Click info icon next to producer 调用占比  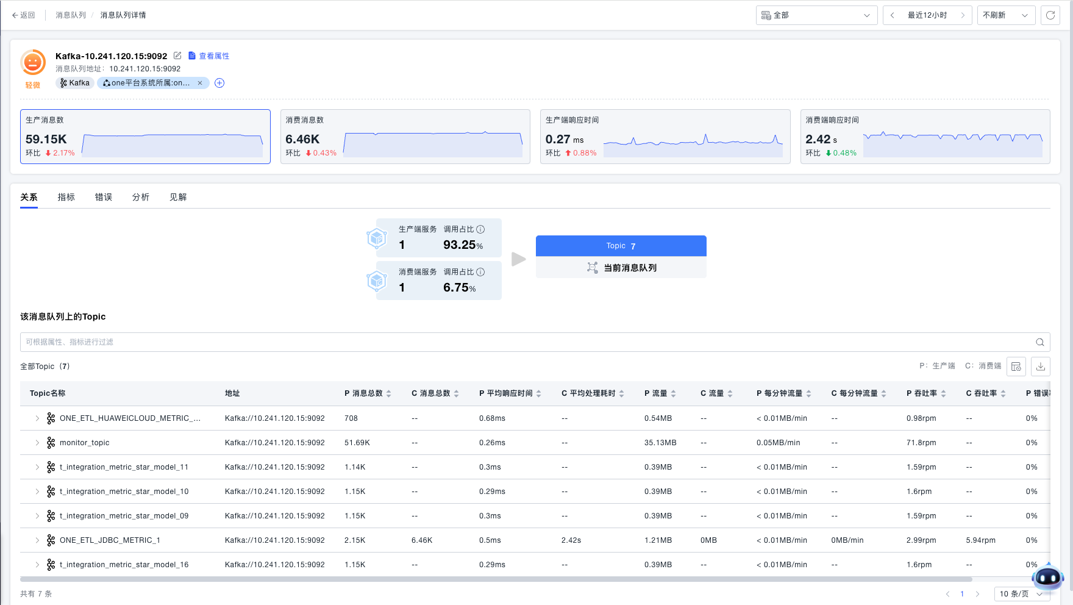tap(480, 229)
